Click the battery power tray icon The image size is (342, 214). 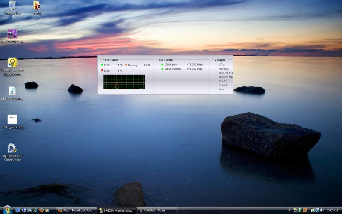click(313, 210)
